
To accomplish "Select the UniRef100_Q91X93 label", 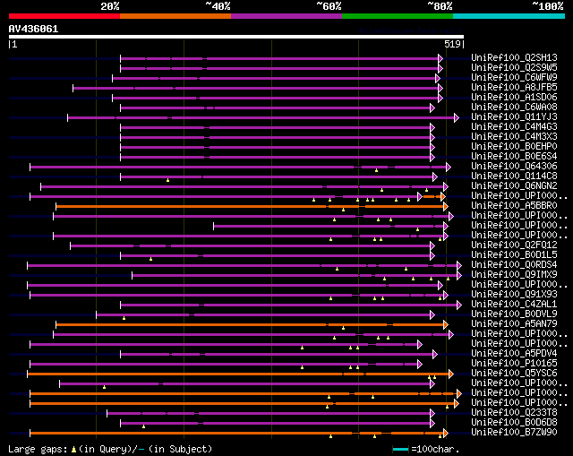I will [514, 295].
